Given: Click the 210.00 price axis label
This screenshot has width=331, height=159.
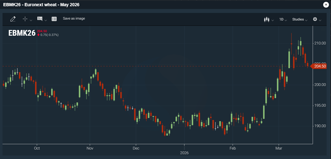Looking at the screenshot, I should point(320,43).
